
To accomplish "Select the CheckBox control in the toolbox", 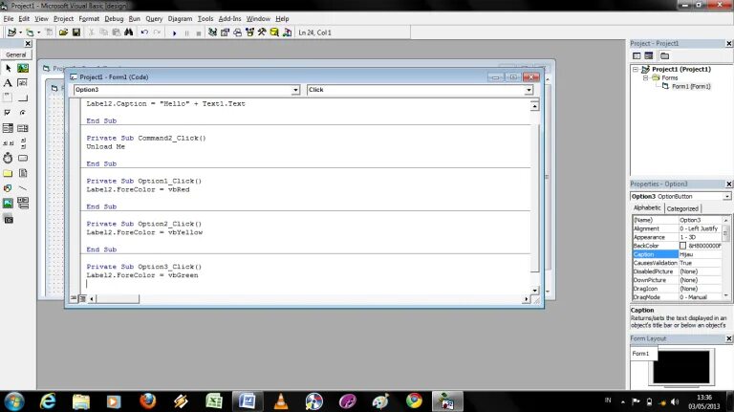I will click(8, 113).
